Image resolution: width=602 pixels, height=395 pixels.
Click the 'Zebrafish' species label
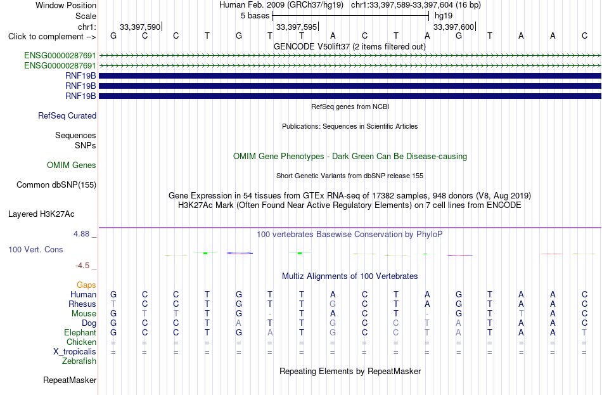click(79, 361)
